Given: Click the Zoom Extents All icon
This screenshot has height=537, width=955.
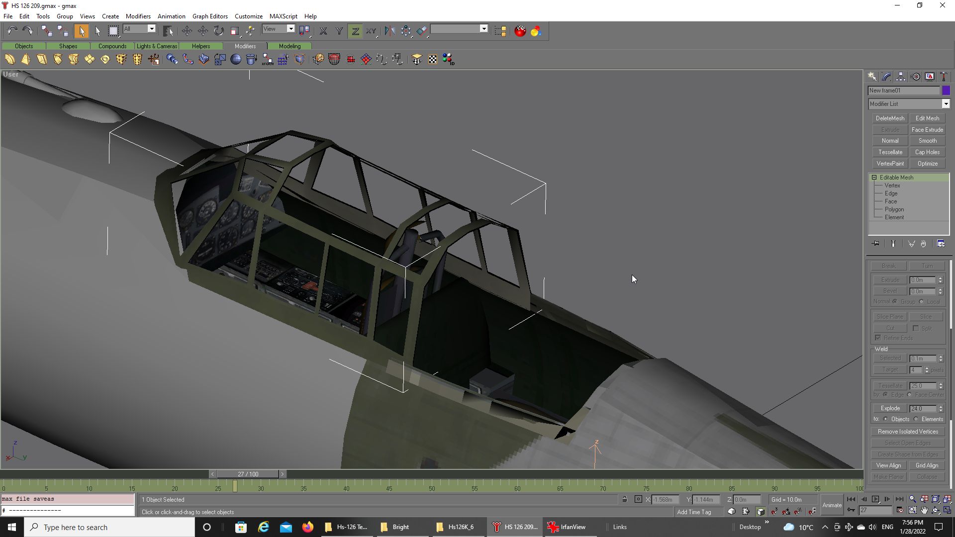Looking at the screenshot, I should 947,499.
